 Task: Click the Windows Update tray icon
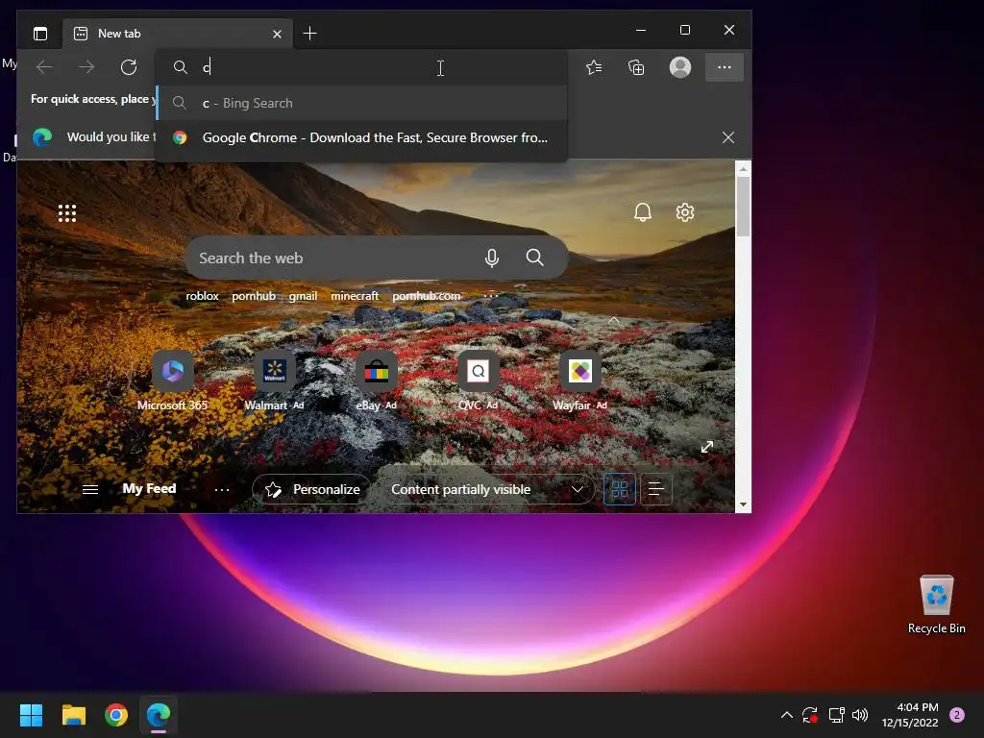pos(810,715)
